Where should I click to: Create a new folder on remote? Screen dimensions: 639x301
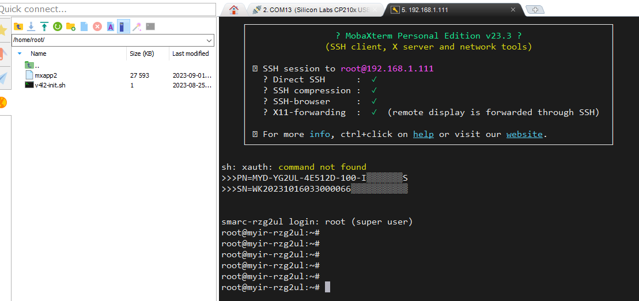click(70, 27)
